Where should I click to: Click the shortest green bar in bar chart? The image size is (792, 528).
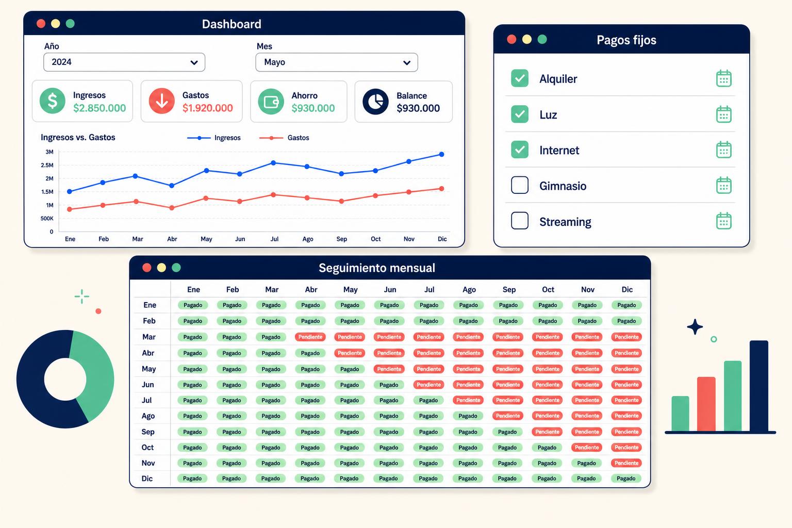coord(680,414)
